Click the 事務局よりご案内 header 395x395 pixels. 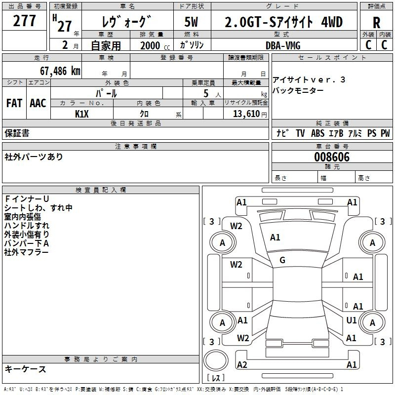point(101,359)
